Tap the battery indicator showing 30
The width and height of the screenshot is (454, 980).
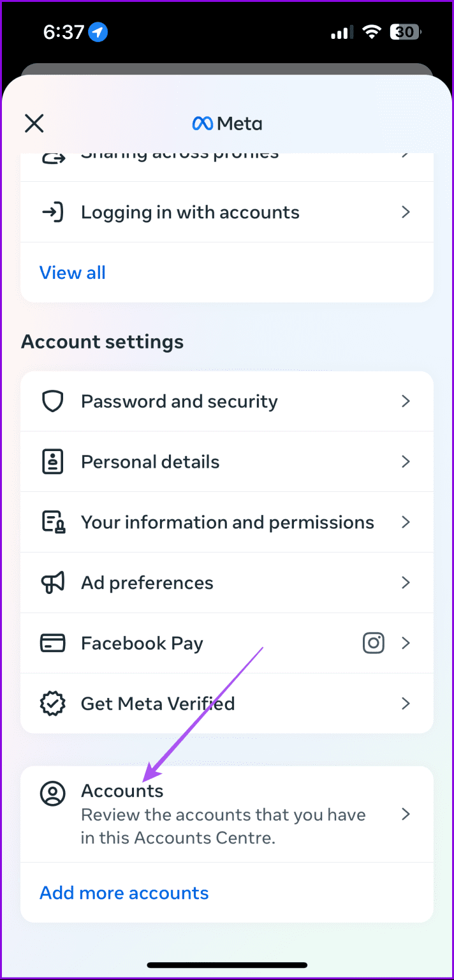pyautogui.click(x=405, y=31)
